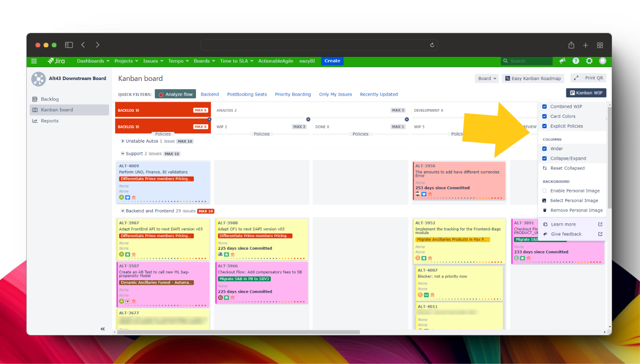
Task: Open the Time to SLA dropdown
Action: 236,61
